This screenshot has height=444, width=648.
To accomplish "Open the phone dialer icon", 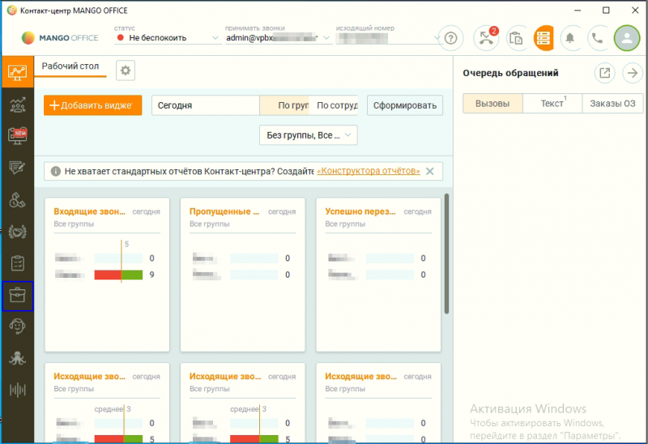I will tap(598, 38).
